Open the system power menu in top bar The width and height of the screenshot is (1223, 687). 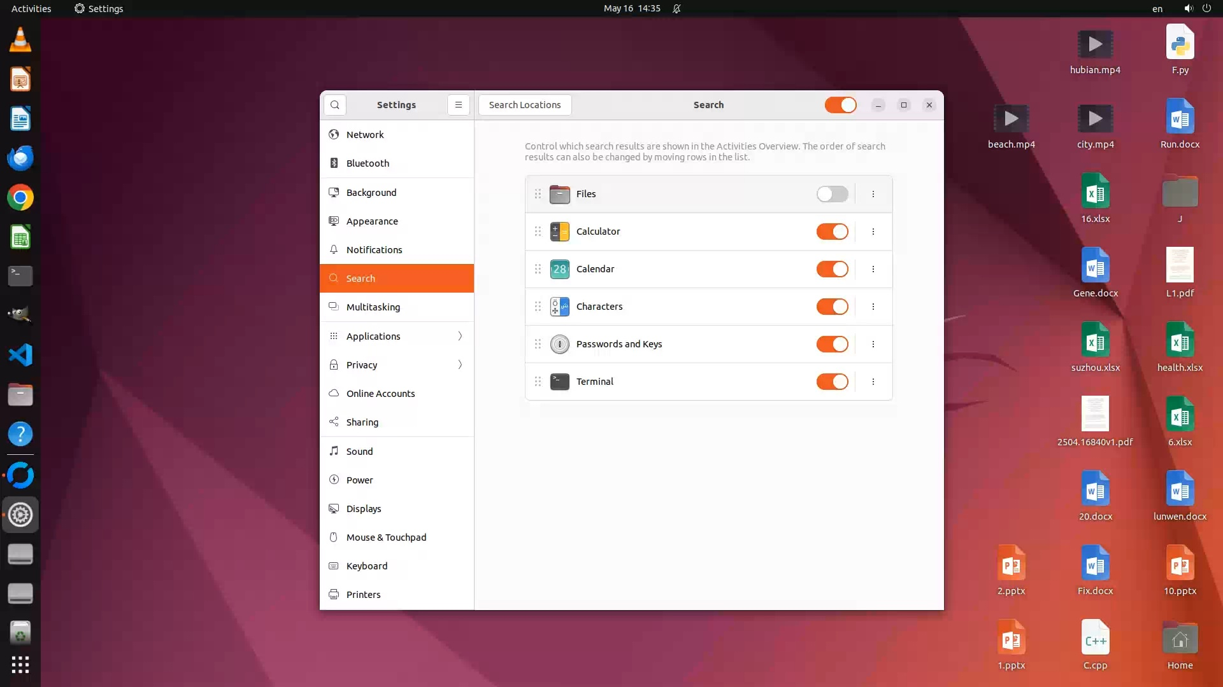point(1206,9)
